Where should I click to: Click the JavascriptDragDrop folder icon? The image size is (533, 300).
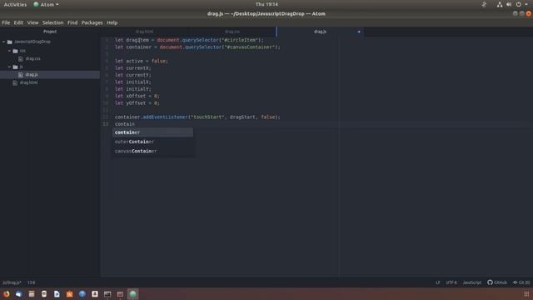(9, 42)
